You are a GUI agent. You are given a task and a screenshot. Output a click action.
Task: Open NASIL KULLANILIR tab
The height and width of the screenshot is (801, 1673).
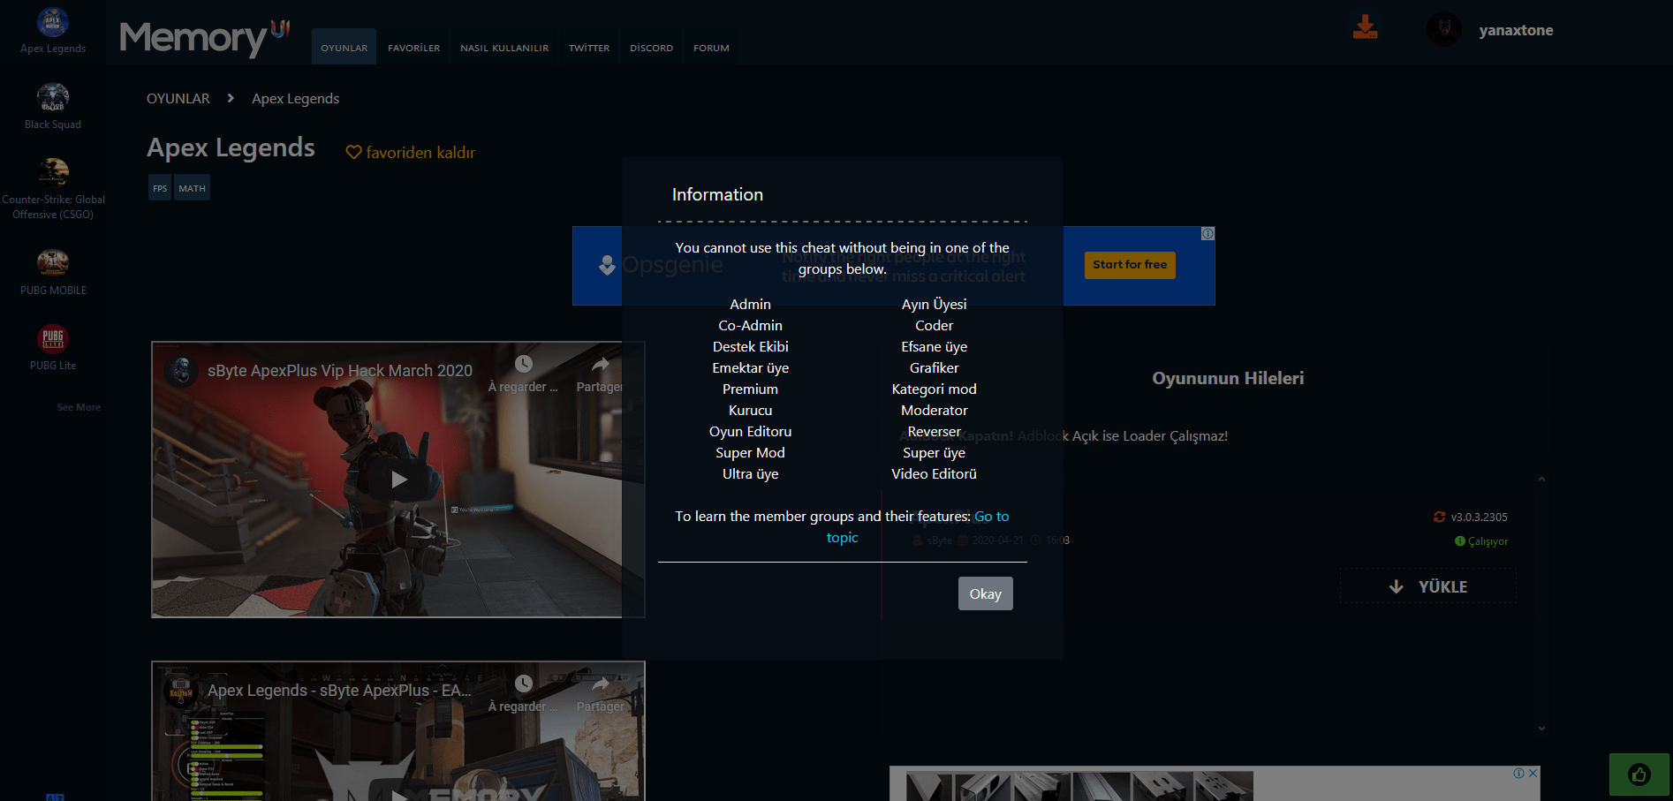pyautogui.click(x=504, y=48)
